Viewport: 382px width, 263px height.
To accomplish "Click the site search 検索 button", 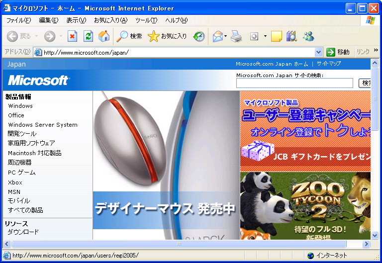I will [365, 84].
